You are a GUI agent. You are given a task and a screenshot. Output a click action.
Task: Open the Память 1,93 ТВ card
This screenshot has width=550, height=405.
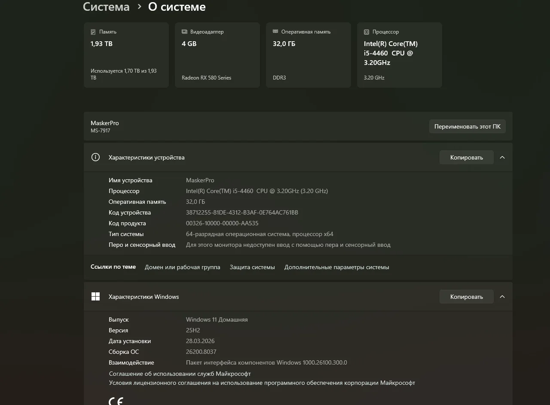click(126, 55)
